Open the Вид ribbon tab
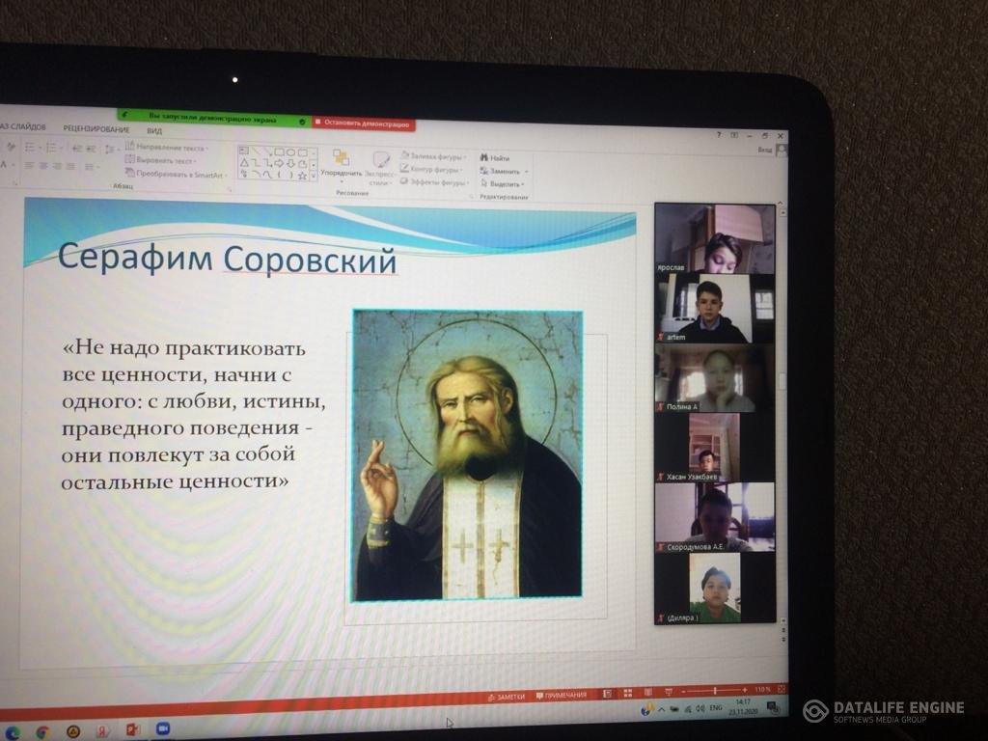The image size is (988, 741). (154, 129)
